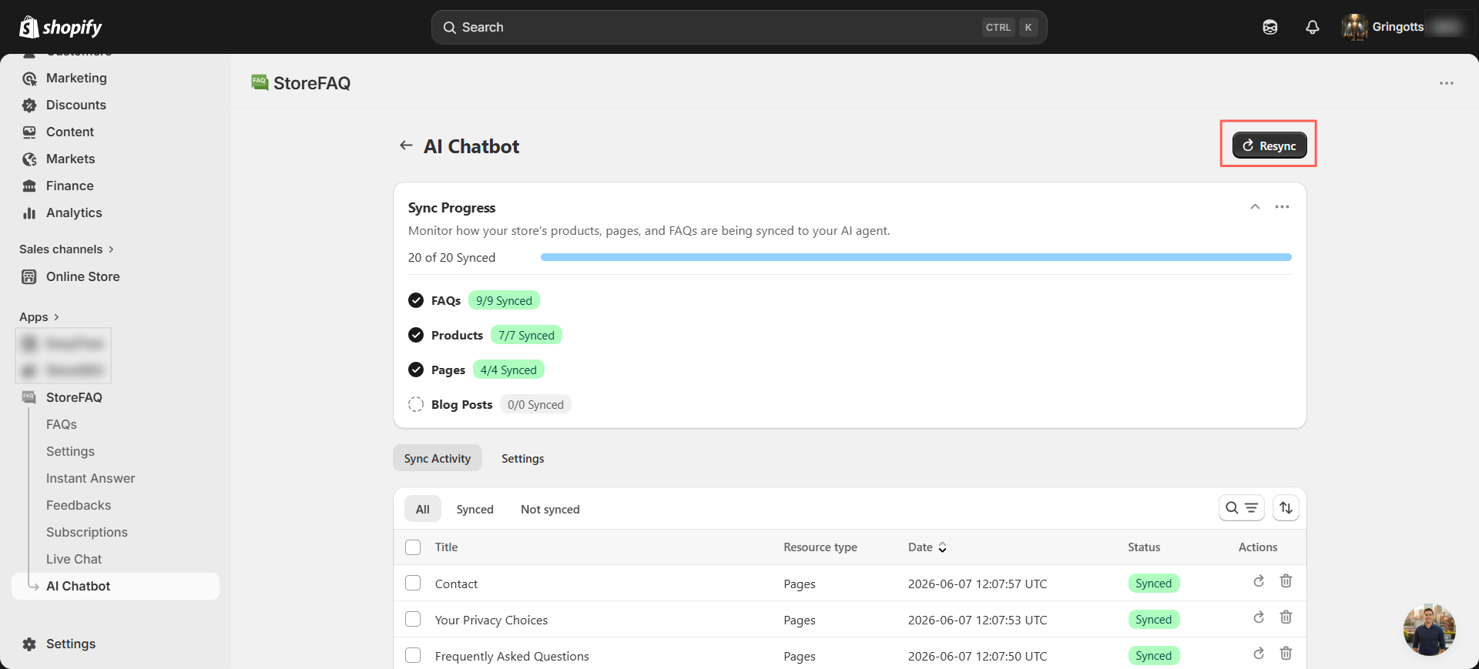
Task: Click the Search field
Action: pos(739,27)
